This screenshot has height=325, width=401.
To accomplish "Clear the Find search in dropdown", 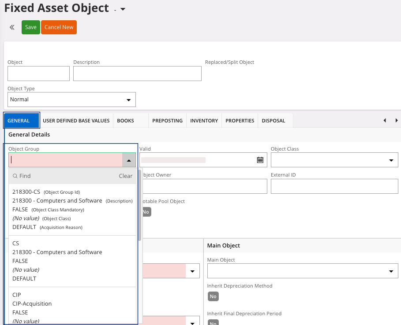I will (125, 176).
